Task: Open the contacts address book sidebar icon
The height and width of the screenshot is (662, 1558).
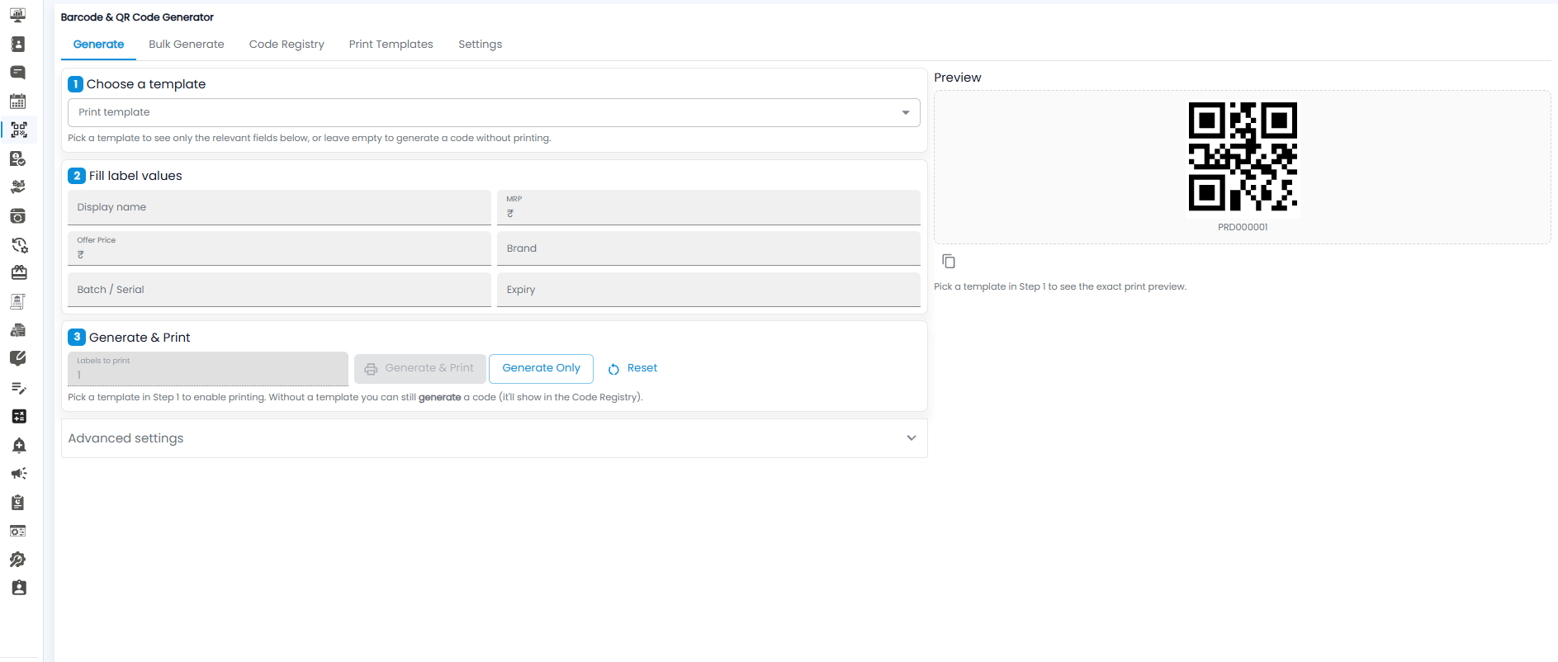Action: [x=18, y=44]
